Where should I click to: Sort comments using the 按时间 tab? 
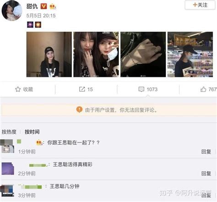(x=32, y=132)
